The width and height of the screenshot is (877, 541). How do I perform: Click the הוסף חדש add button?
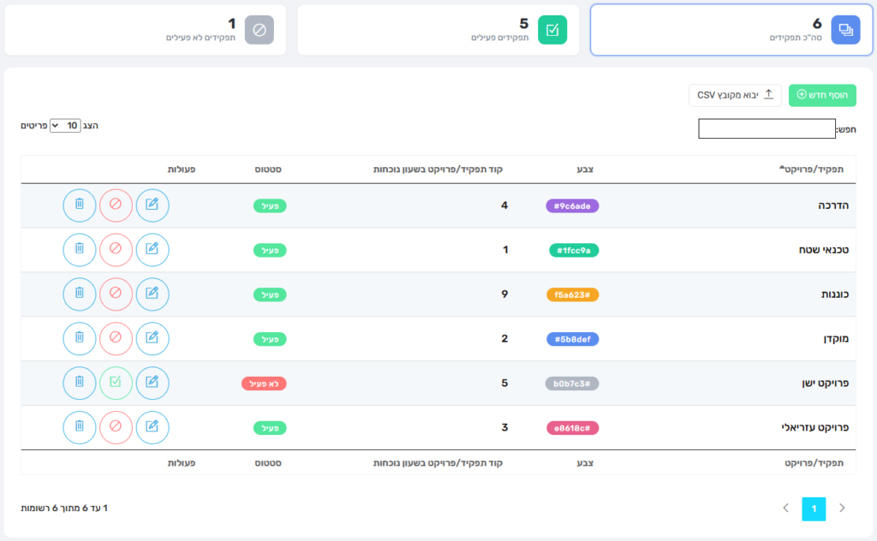822,95
